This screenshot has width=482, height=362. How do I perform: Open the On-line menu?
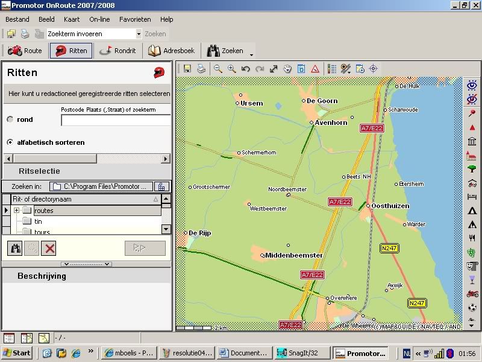click(x=99, y=19)
